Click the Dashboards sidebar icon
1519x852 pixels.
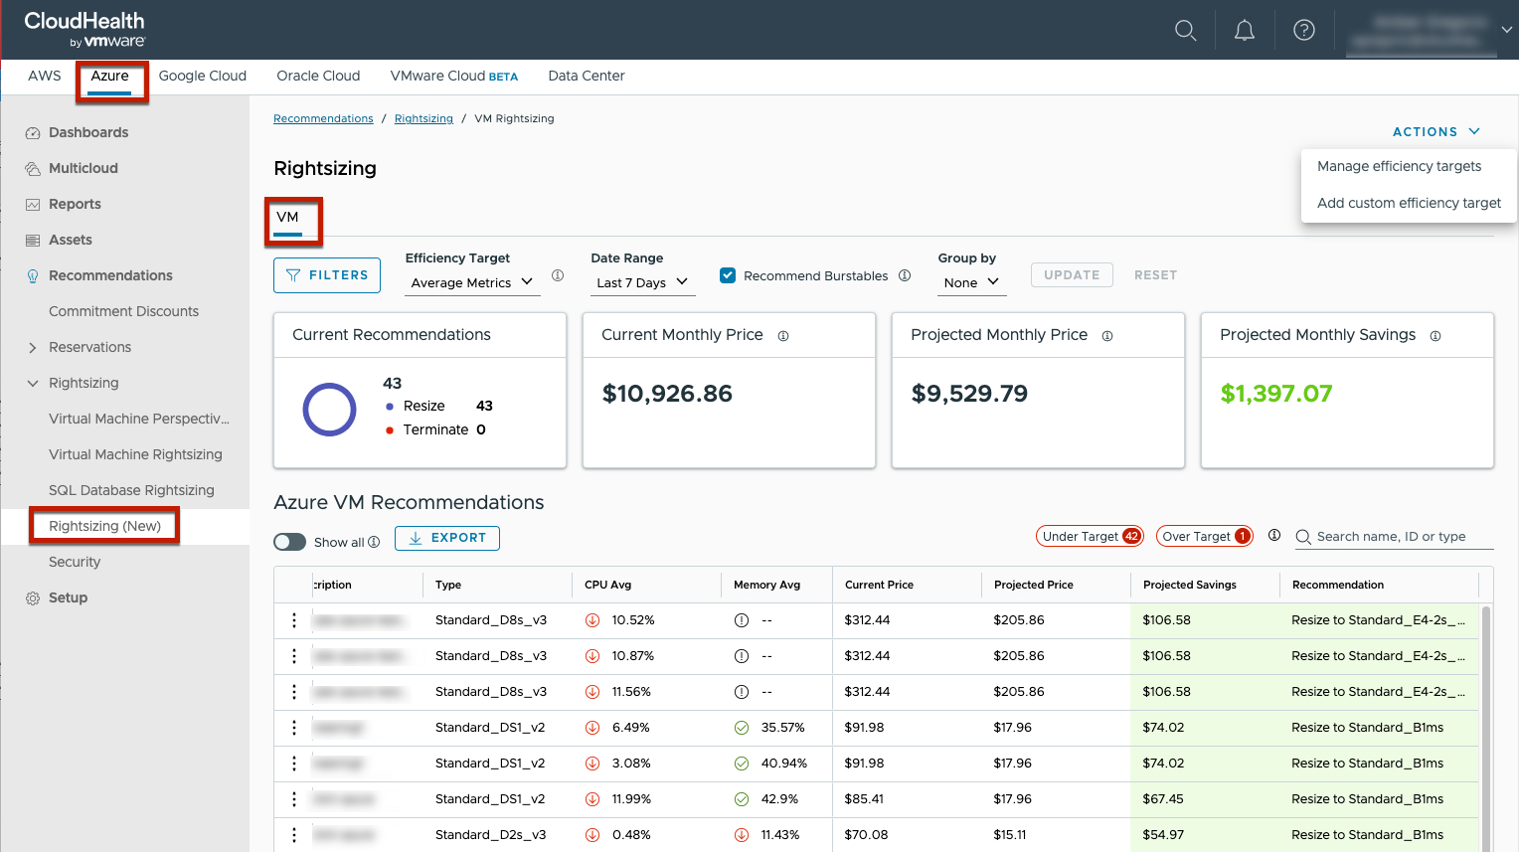tap(30, 132)
